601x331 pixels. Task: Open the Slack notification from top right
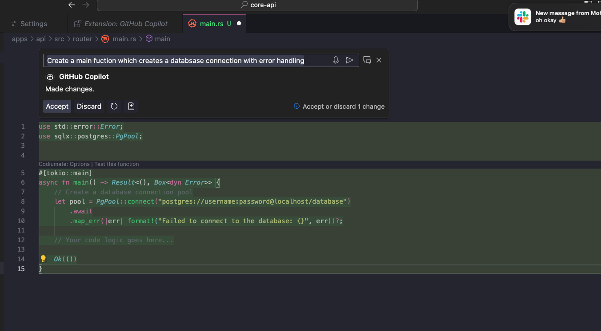pos(555,17)
